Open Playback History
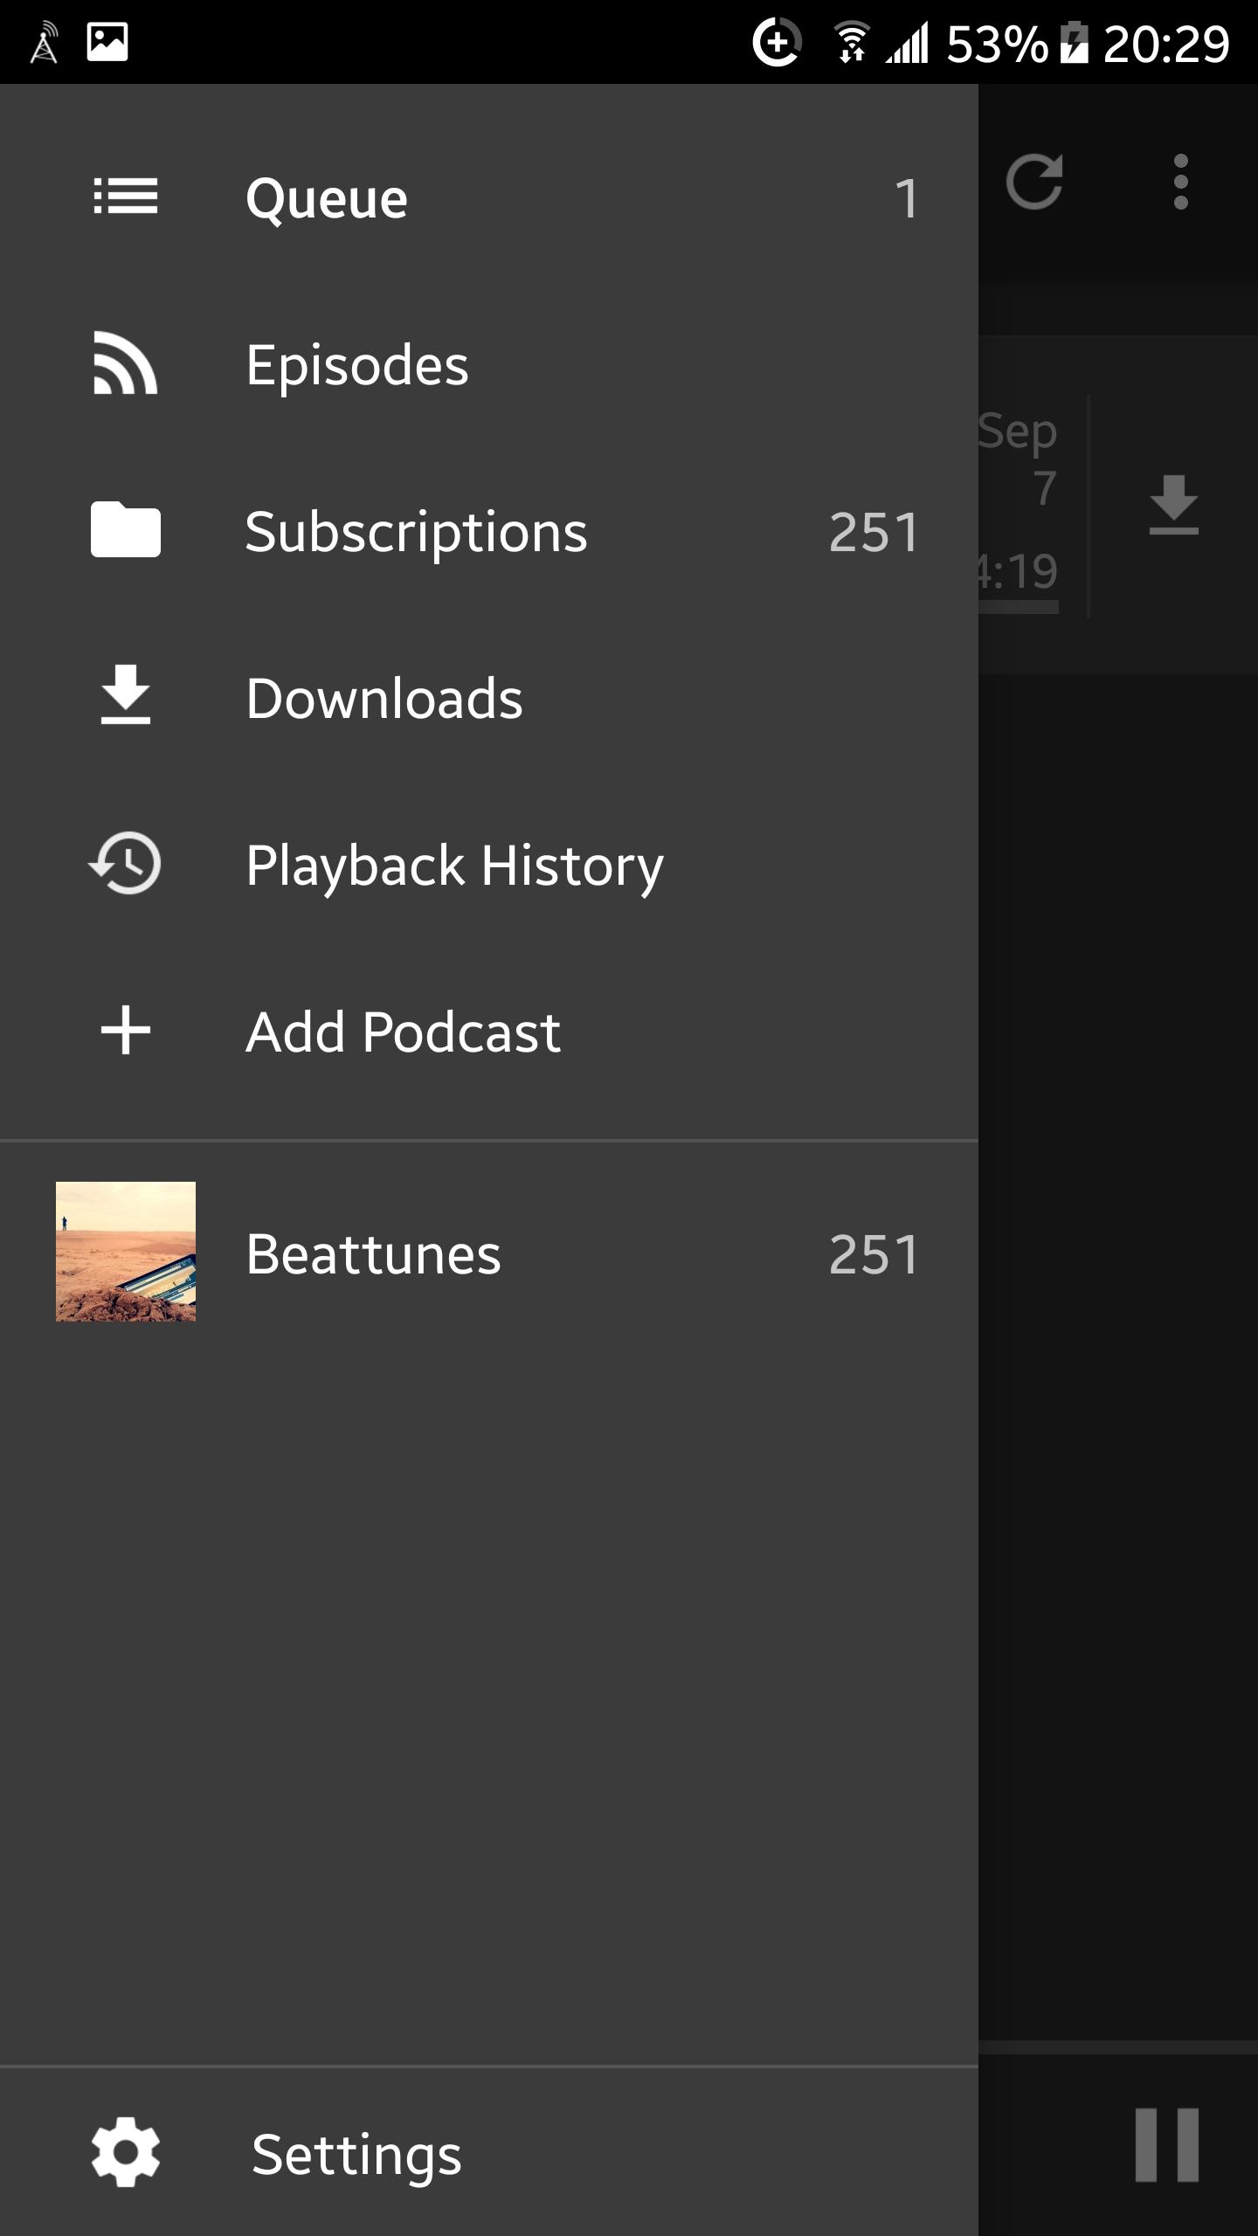The height and width of the screenshot is (2236, 1258). click(x=489, y=866)
